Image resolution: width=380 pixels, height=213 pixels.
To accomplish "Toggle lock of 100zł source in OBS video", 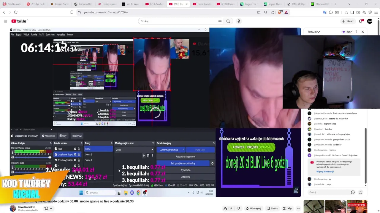I will [x=79, y=149].
